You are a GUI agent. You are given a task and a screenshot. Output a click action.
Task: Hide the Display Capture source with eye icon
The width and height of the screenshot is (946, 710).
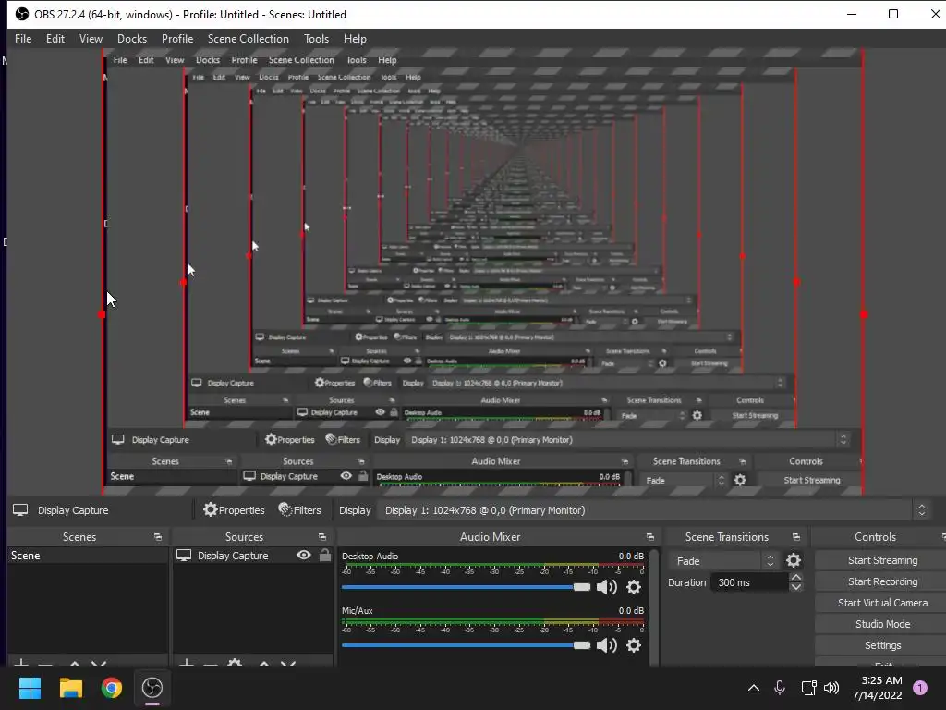[304, 555]
